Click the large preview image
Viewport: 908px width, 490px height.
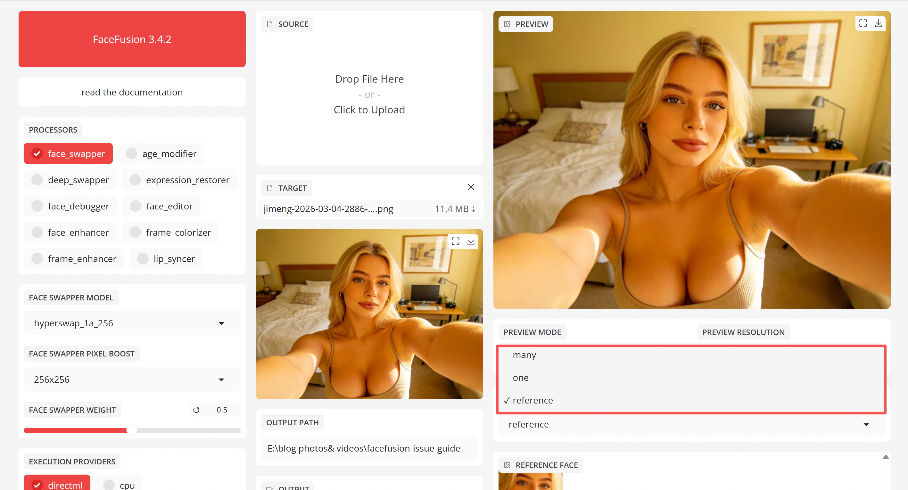pos(692,160)
